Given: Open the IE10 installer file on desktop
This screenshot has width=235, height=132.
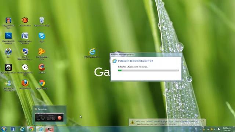Looking at the screenshot, I should 92,52.
